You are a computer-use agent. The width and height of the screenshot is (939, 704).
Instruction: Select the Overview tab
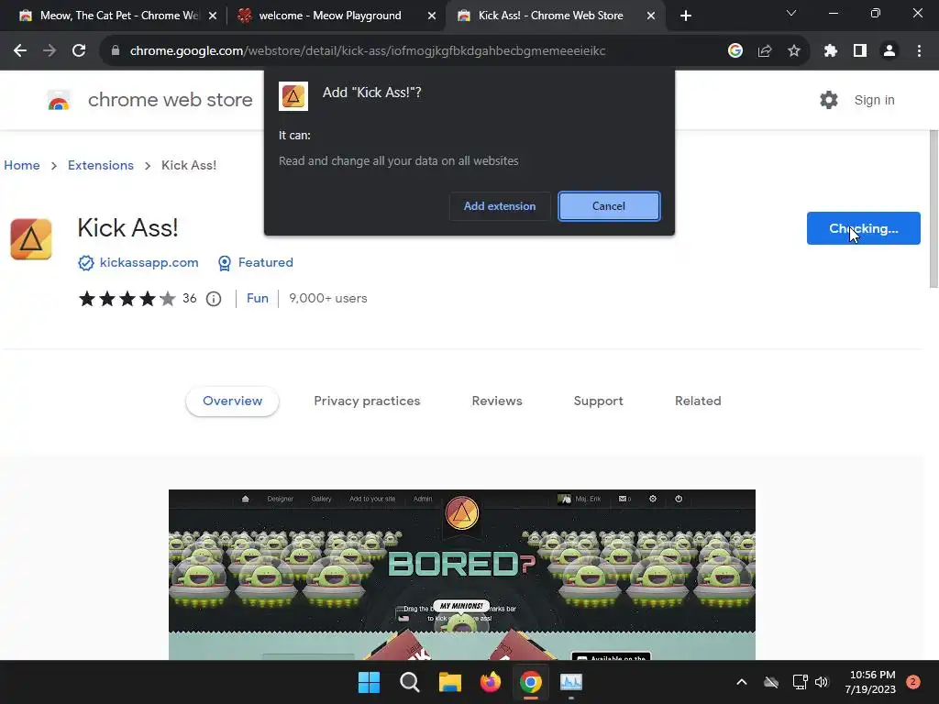click(232, 401)
